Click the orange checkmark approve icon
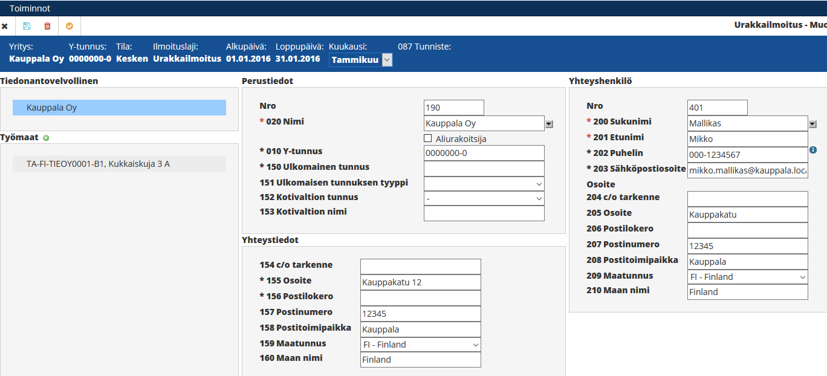 coord(70,26)
